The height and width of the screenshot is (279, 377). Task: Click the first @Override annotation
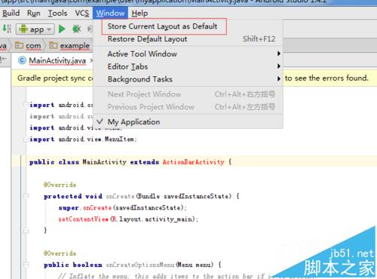(60, 185)
